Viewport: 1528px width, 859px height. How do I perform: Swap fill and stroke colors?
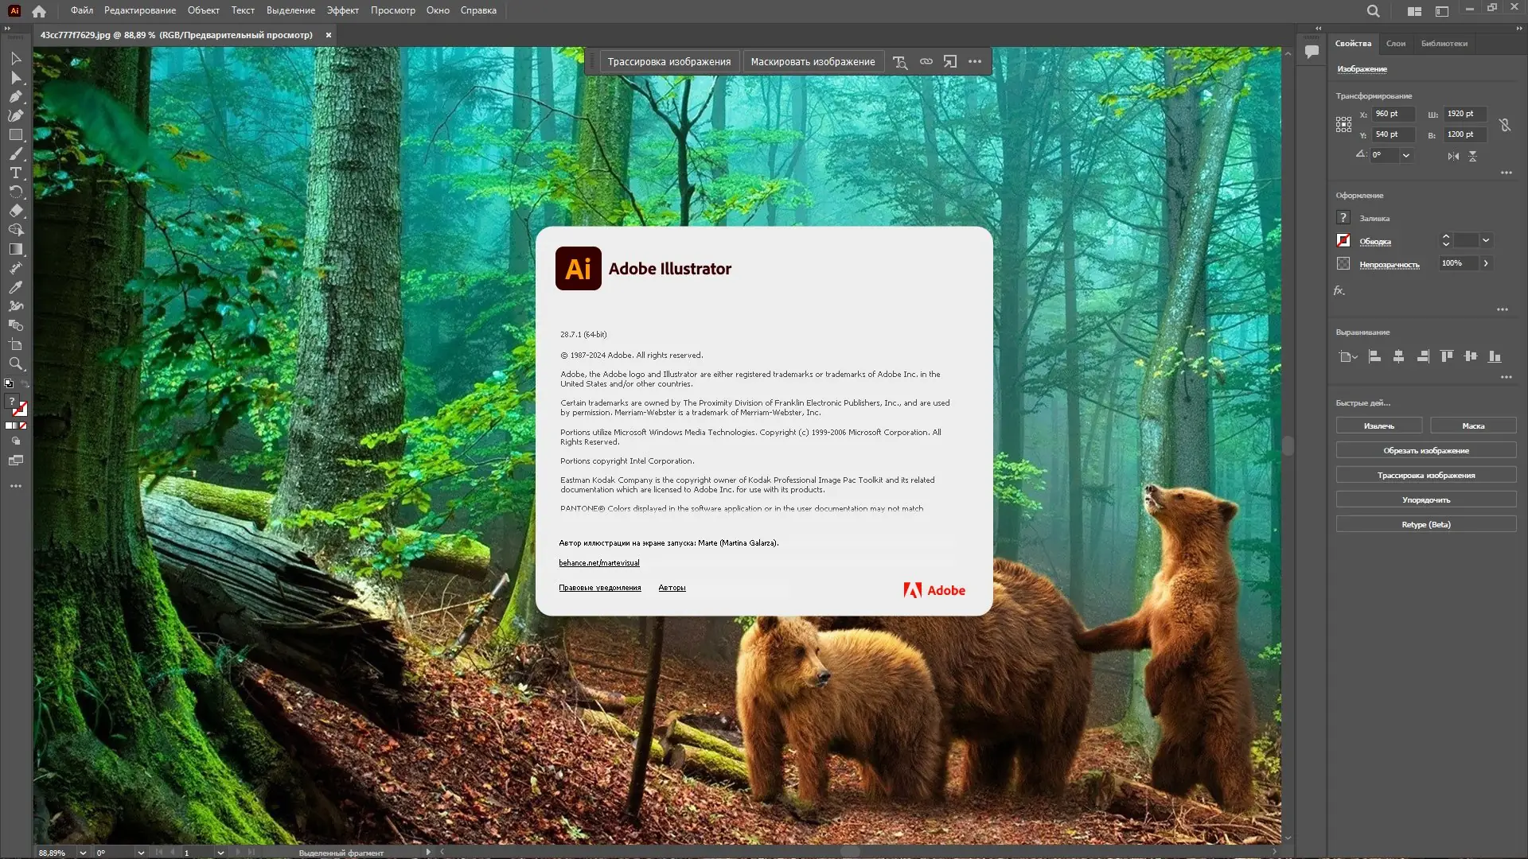coord(25,385)
